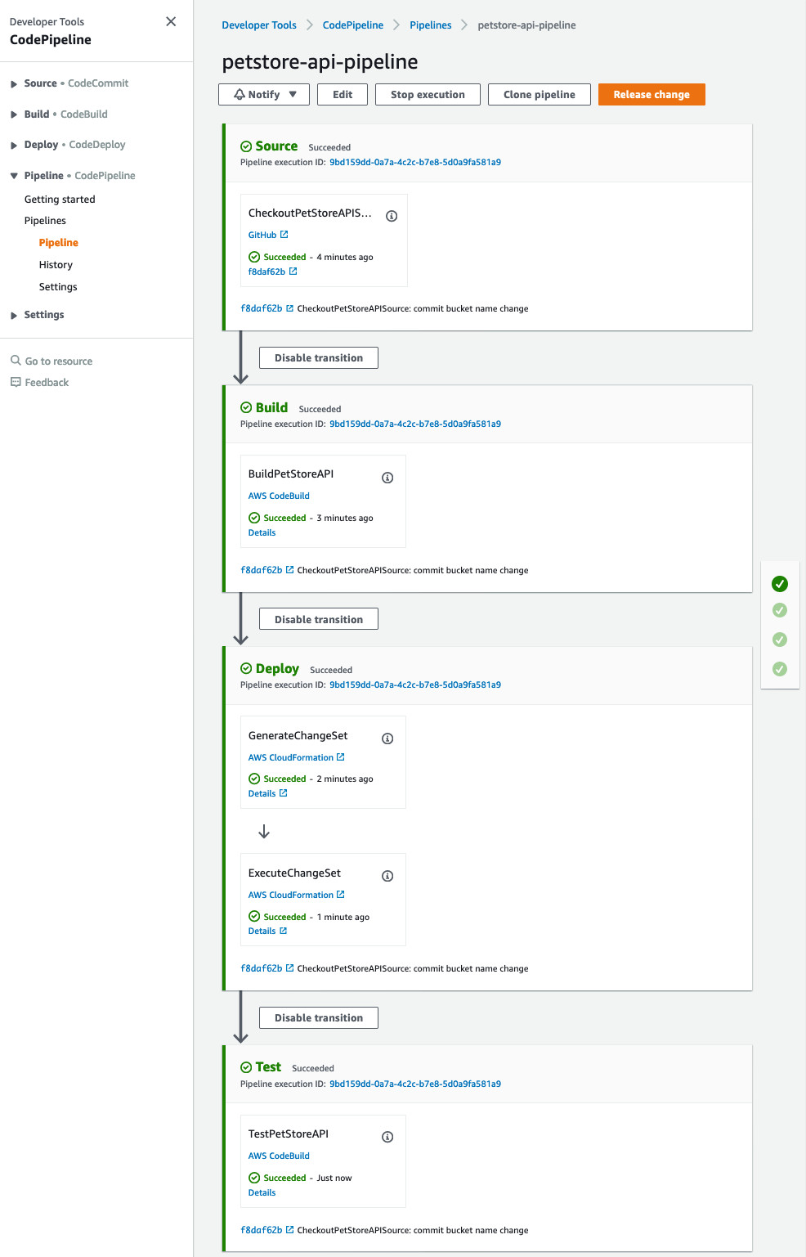Click the second stage status checkmark on right
806x1257 pixels.
[x=779, y=610]
